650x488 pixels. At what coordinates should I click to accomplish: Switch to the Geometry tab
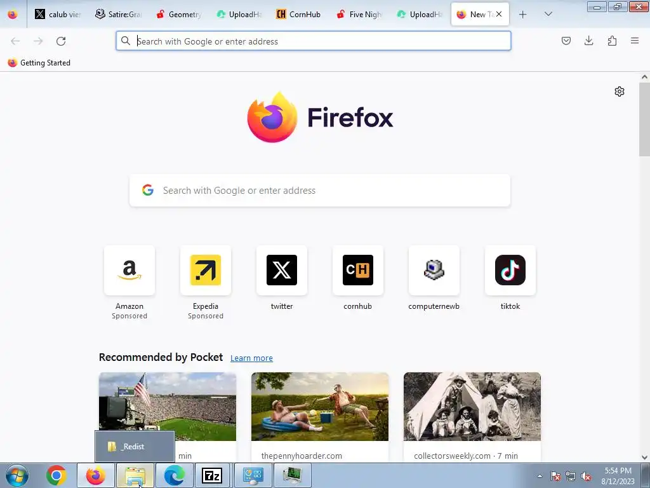click(178, 14)
